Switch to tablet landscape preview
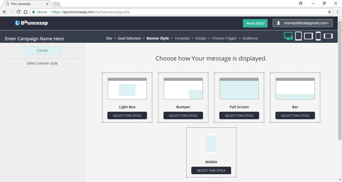The image size is (342, 182). click(308, 36)
